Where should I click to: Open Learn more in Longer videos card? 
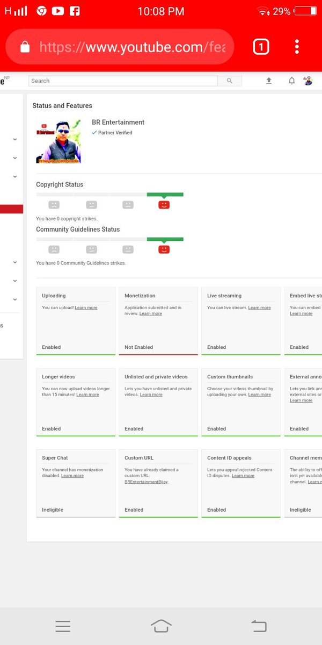pos(87,395)
